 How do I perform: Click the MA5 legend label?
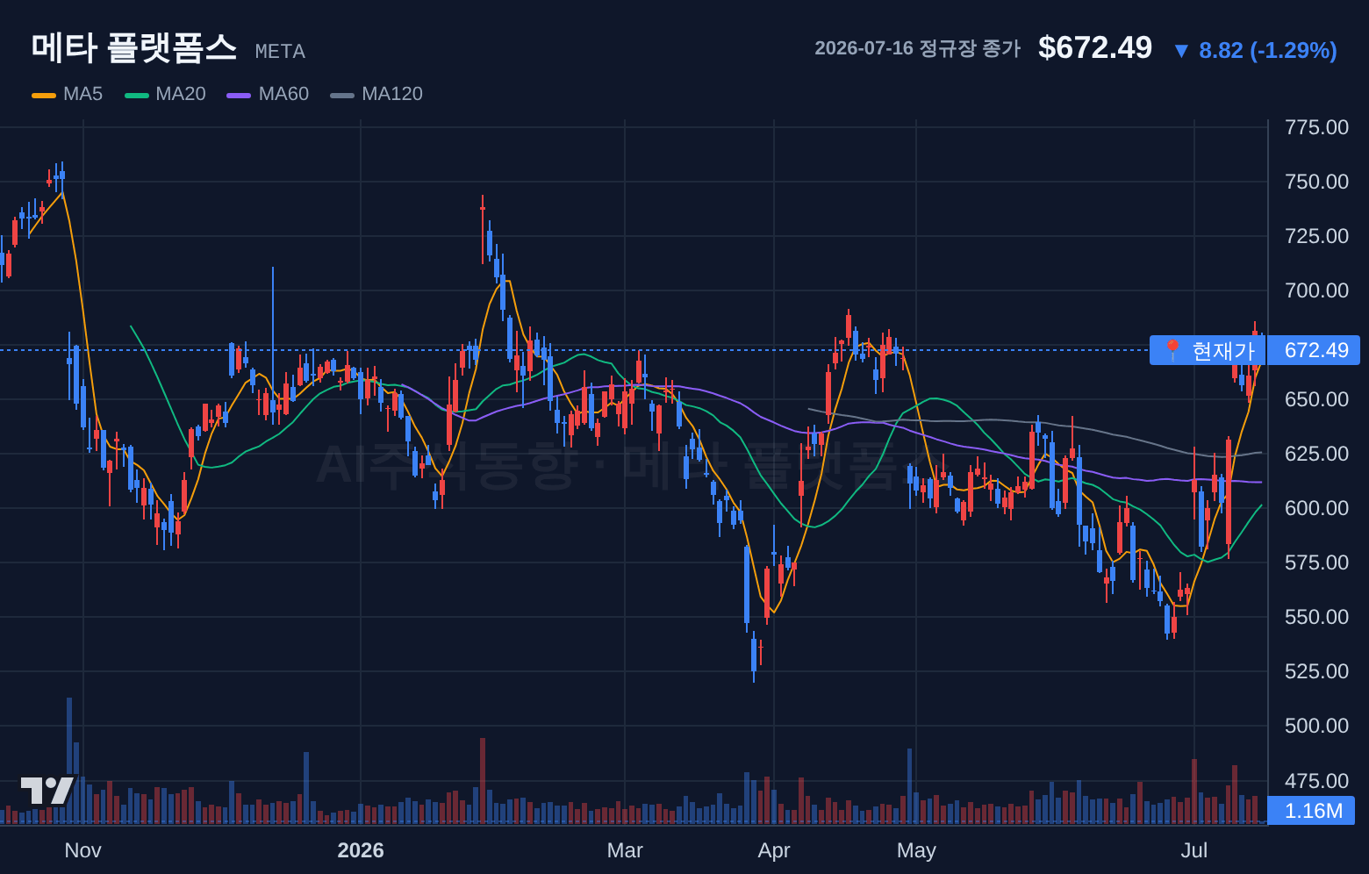pyautogui.click(x=82, y=94)
